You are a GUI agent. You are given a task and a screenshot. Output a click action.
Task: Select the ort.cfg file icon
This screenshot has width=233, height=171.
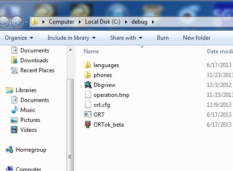[x=88, y=104]
